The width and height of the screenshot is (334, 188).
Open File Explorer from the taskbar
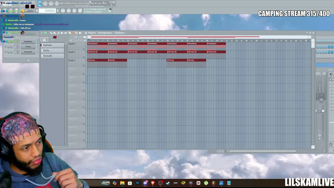click(x=122, y=183)
